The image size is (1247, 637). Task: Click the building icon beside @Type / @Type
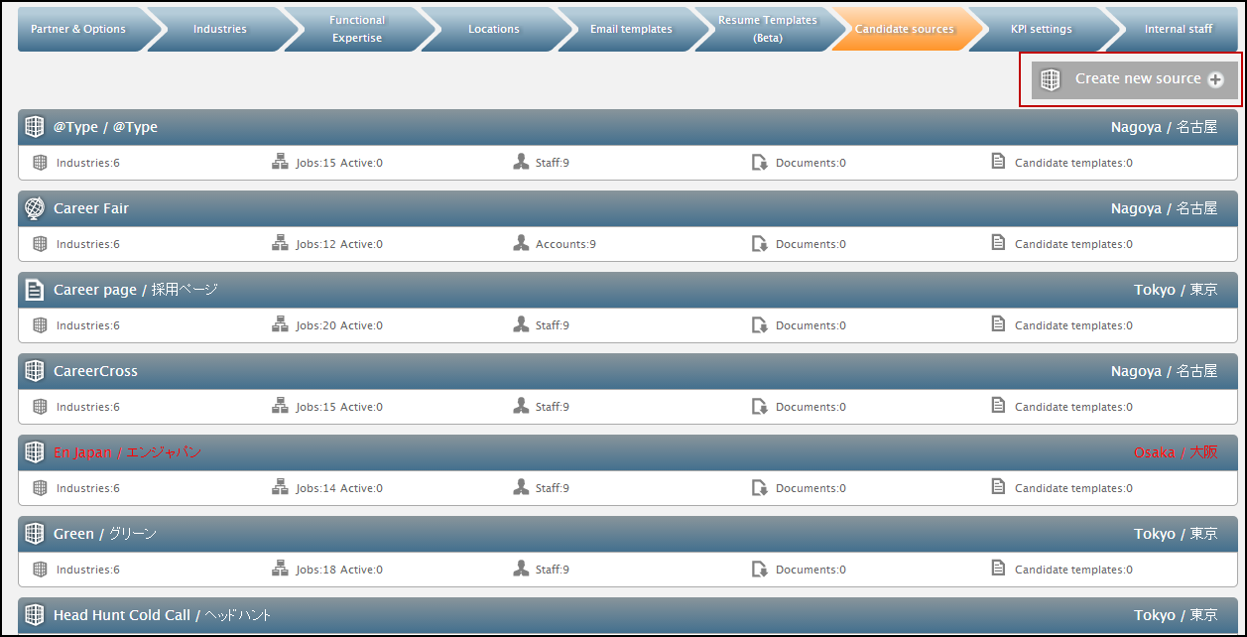click(x=35, y=127)
